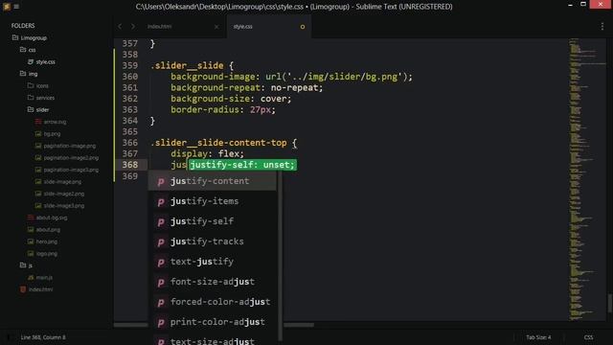The image size is (613, 345).
Task: Go to next tab with forward arrow
Action: (x=133, y=26)
